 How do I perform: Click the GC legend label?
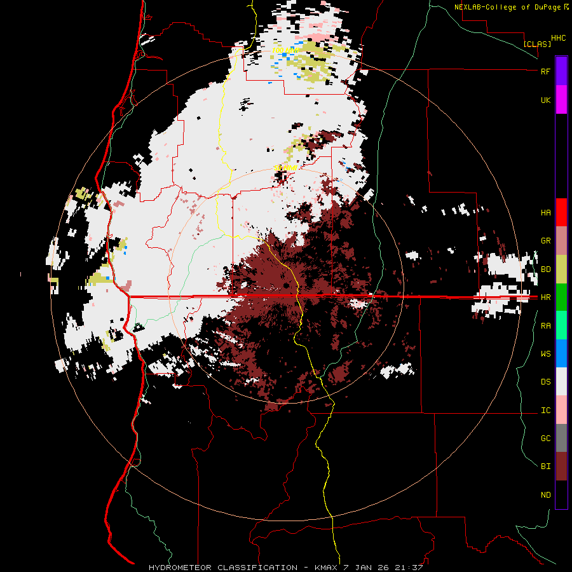click(545, 439)
